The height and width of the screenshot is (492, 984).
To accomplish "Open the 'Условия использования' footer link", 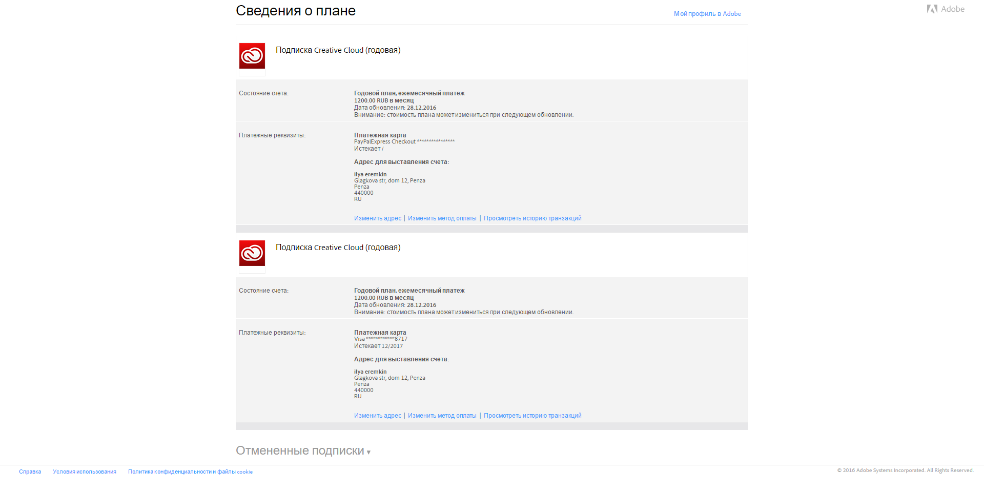I will click(85, 472).
